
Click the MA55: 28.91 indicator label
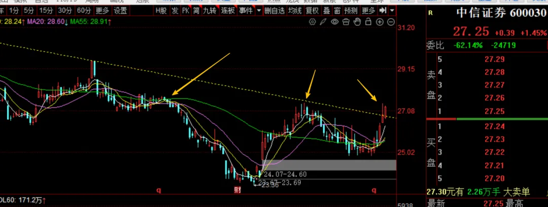click(x=90, y=22)
